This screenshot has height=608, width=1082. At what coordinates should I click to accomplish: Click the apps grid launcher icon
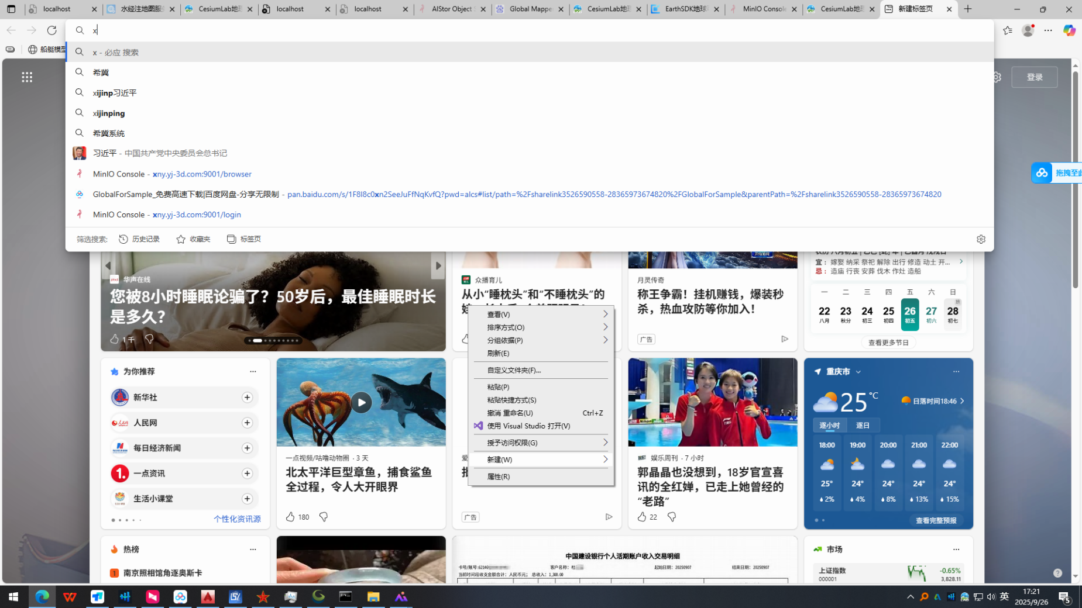[27, 77]
